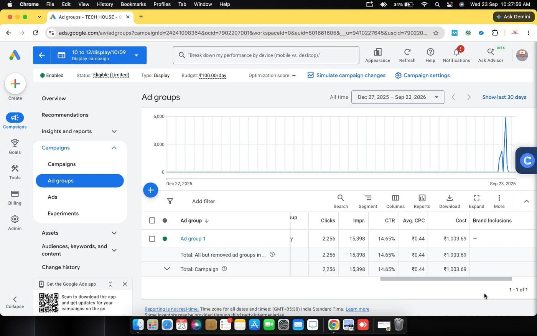Open the Columns tool
537x336 pixels.
coord(395,201)
